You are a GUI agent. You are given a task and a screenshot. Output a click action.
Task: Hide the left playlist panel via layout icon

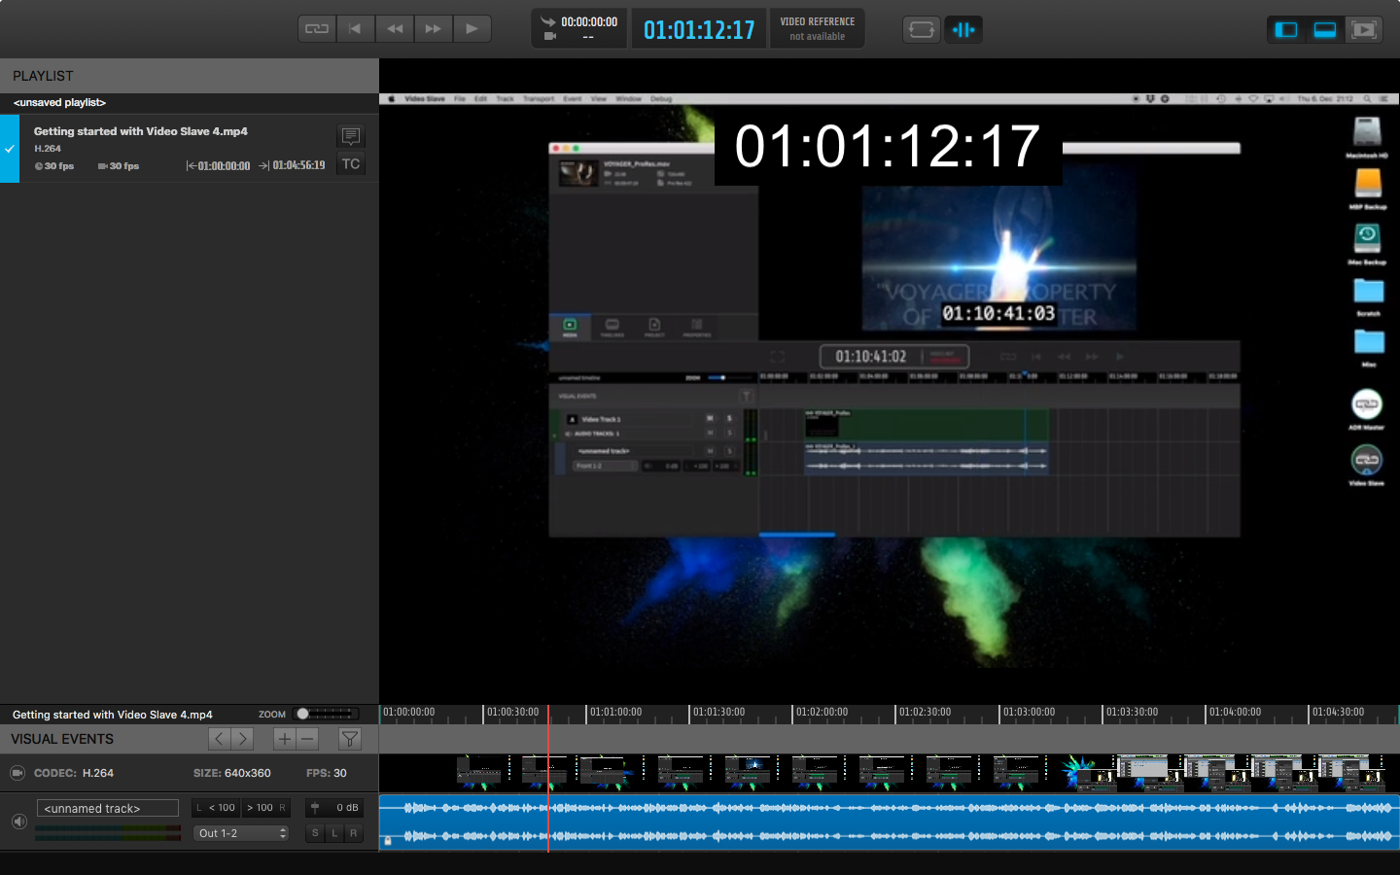[1286, 29]
